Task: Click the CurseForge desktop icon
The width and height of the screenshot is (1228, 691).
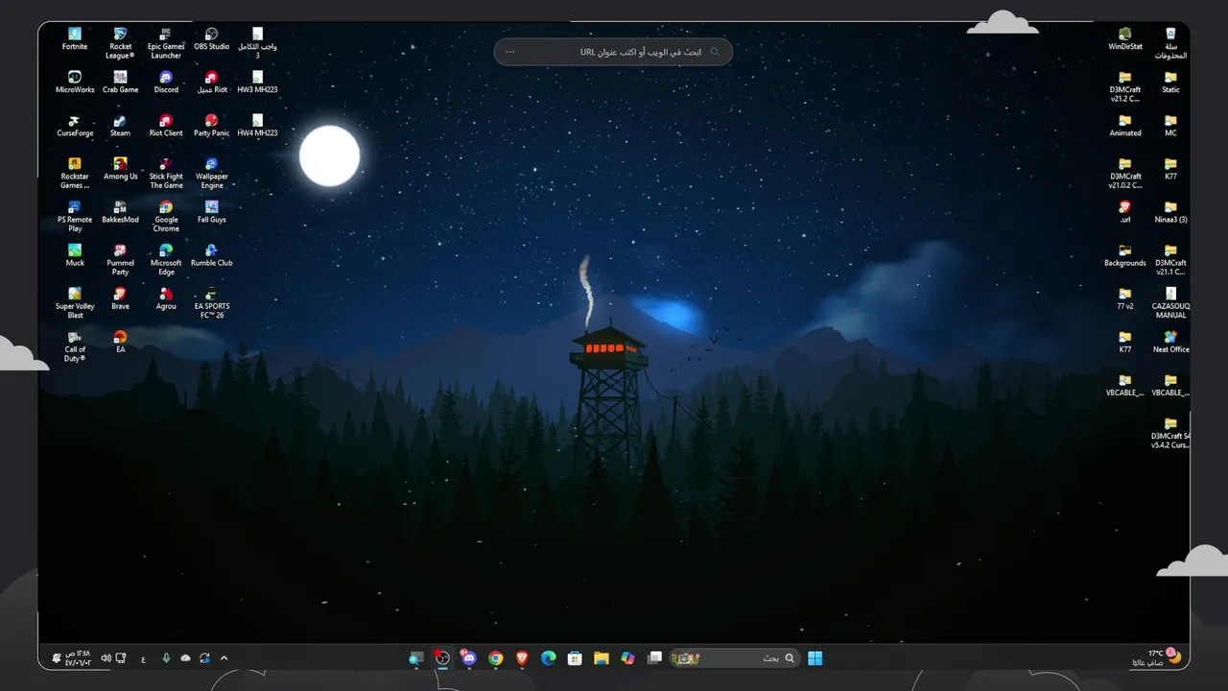Action: pyautogui.click(x=75, y=126)
